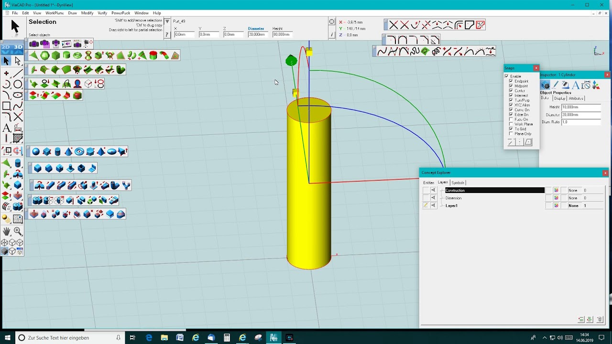Open the File menu
The image size is (612, 344).
coord(15,13)
